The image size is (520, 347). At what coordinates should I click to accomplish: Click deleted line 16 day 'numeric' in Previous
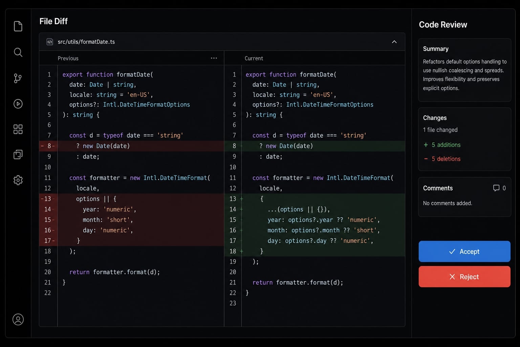(x=108, y=230)
